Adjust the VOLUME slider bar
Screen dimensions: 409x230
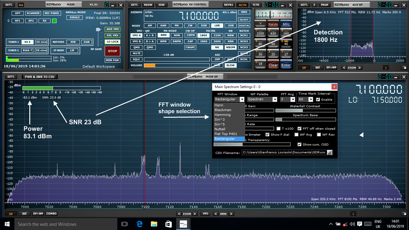tap(177, 65)
